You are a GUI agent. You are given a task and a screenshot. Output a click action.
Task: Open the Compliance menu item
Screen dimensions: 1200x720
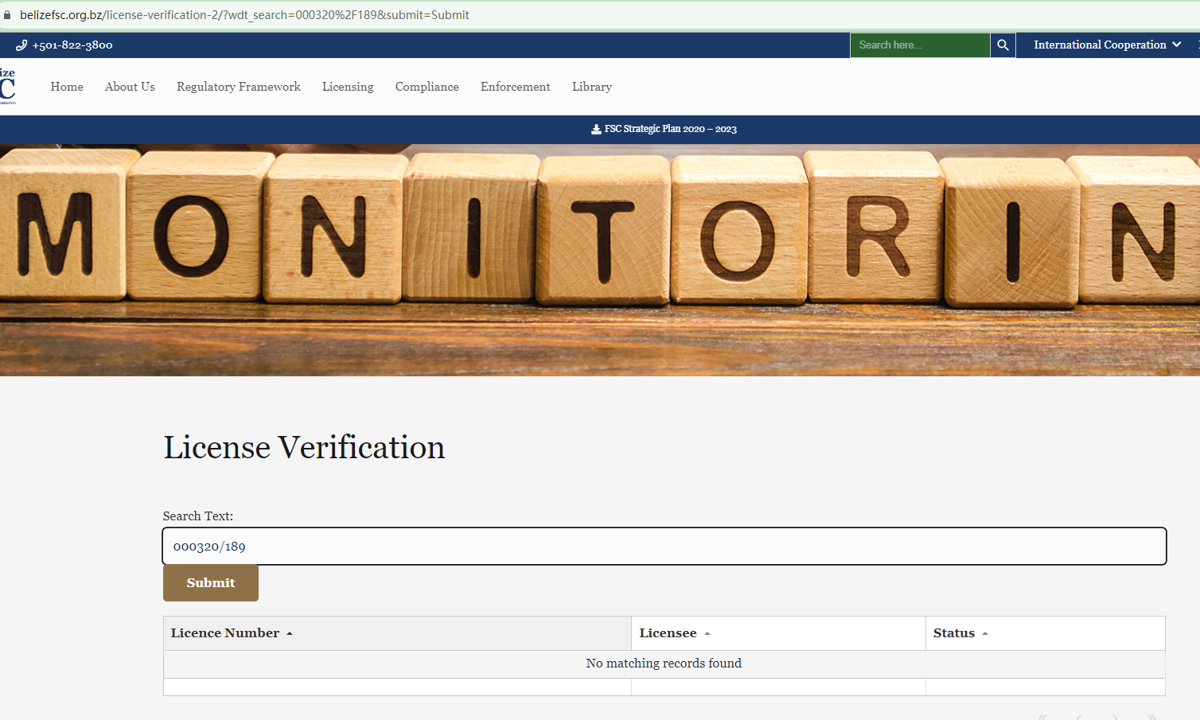[x=427, y=87]
